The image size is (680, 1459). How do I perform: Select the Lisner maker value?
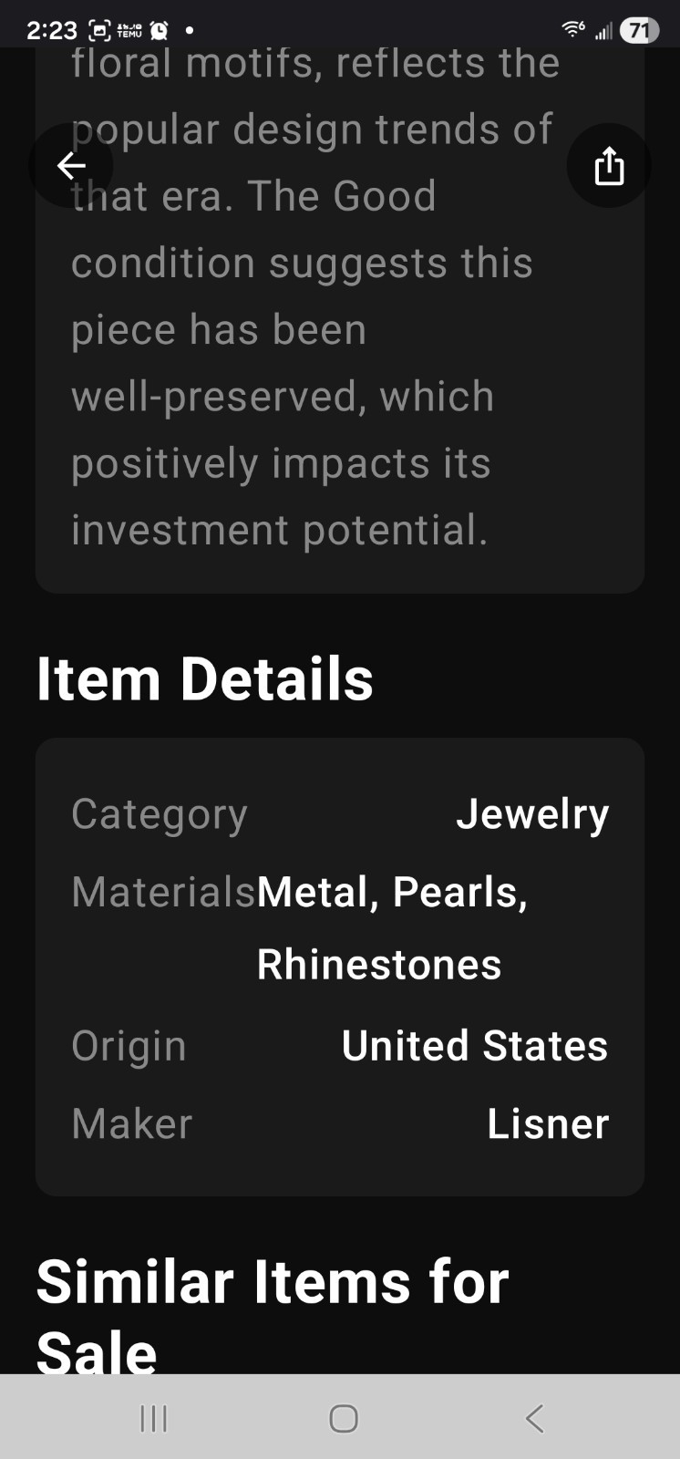pyautogui.click(x=548, y=1123)
